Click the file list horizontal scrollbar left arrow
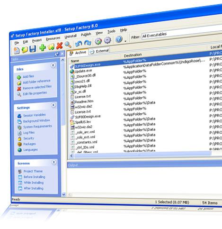 click(x=71, y=156)
